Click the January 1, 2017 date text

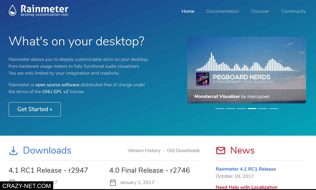(137, 183)
